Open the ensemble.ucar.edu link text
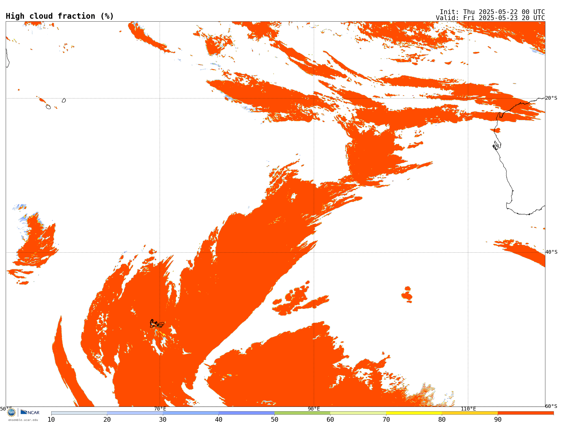This screenshot has width=562, height=423. click(23, 420)
